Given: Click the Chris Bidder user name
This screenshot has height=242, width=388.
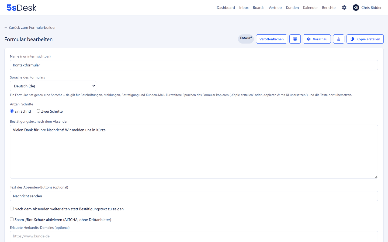Looking at the screenshot, I should (x=371, y=8).
